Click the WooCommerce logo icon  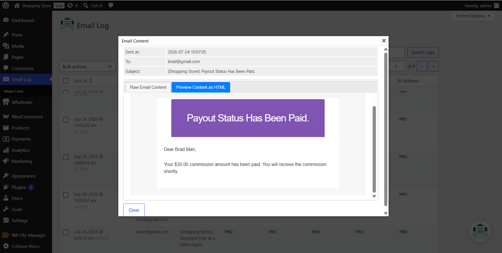coord(6,117)
